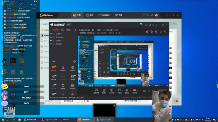Expand speaker options arrow

pos(138,91)
